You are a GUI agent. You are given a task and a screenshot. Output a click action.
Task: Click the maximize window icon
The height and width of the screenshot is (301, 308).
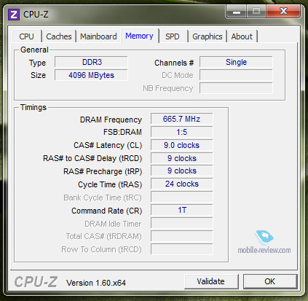point(256,12)
